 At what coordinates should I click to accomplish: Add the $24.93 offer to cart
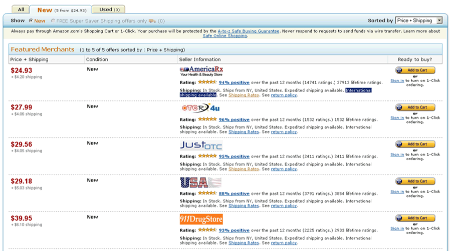[415, 70]
